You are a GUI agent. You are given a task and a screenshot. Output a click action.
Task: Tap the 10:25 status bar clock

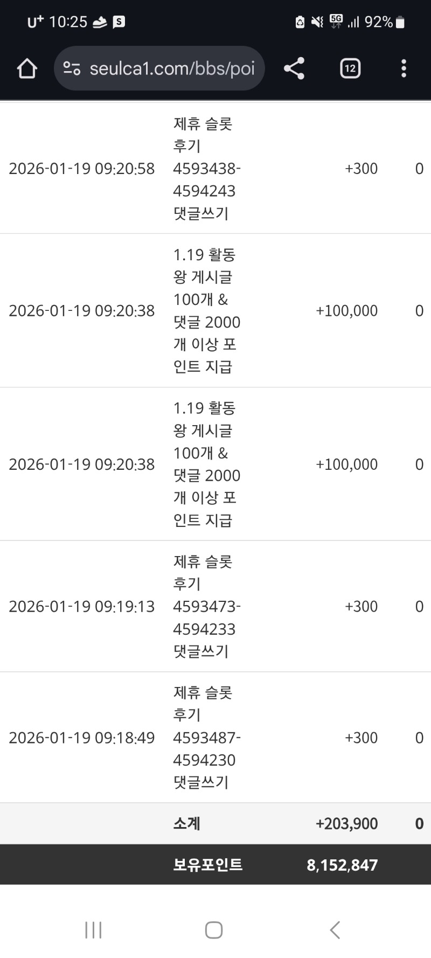[68, 22]
